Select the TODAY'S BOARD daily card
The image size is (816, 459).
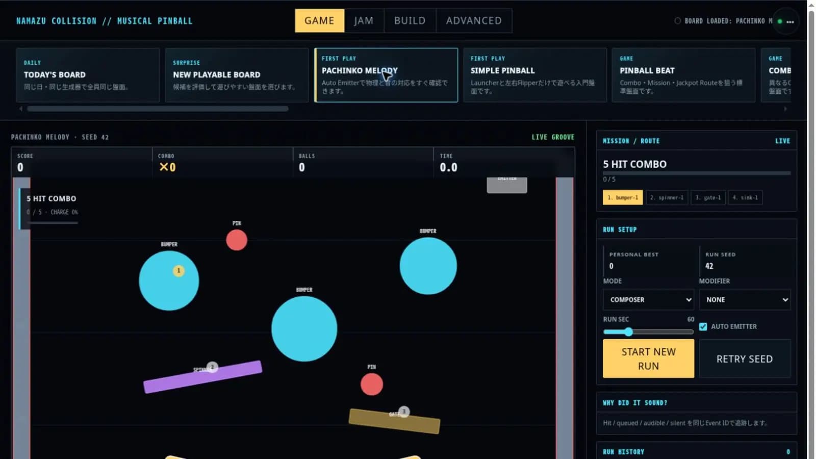pos(88,75)
